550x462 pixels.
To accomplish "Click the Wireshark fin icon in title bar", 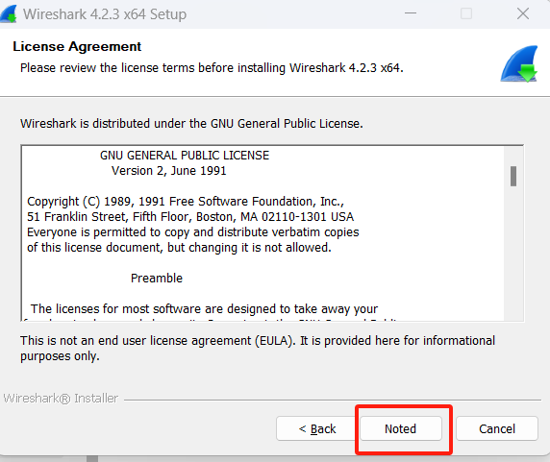I will [x=9, y=14].
